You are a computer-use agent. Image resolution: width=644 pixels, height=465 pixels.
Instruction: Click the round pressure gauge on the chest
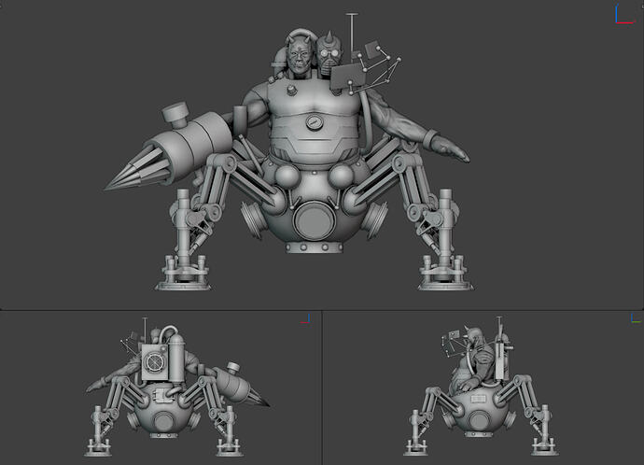(316, 121)
